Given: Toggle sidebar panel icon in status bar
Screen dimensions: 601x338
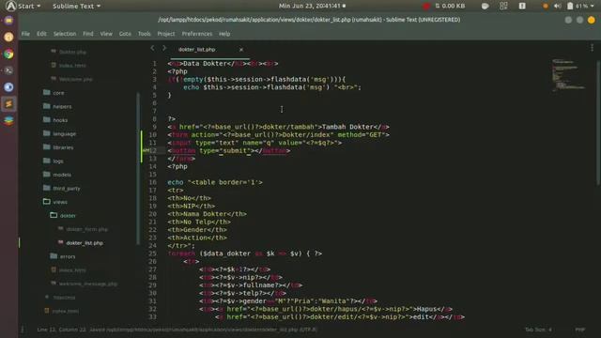Looking at the screenshot, I should 23,330.
